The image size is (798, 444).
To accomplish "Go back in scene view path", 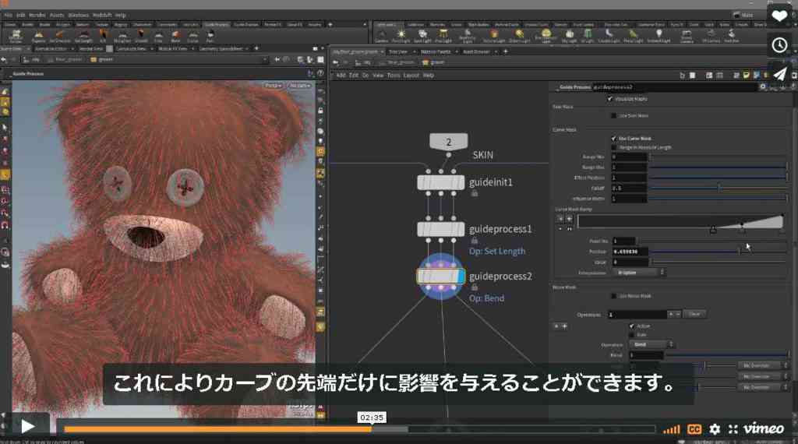I will pyautogui.click(x=4, y=59).
